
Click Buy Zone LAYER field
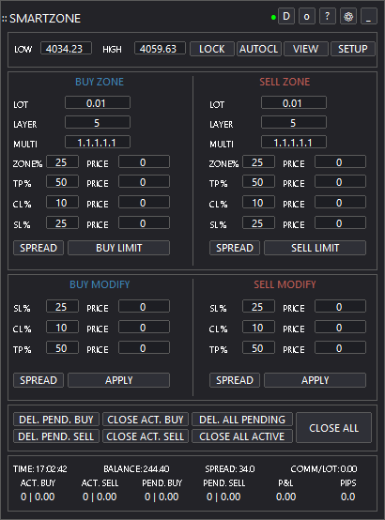click(x=98, y=122)
